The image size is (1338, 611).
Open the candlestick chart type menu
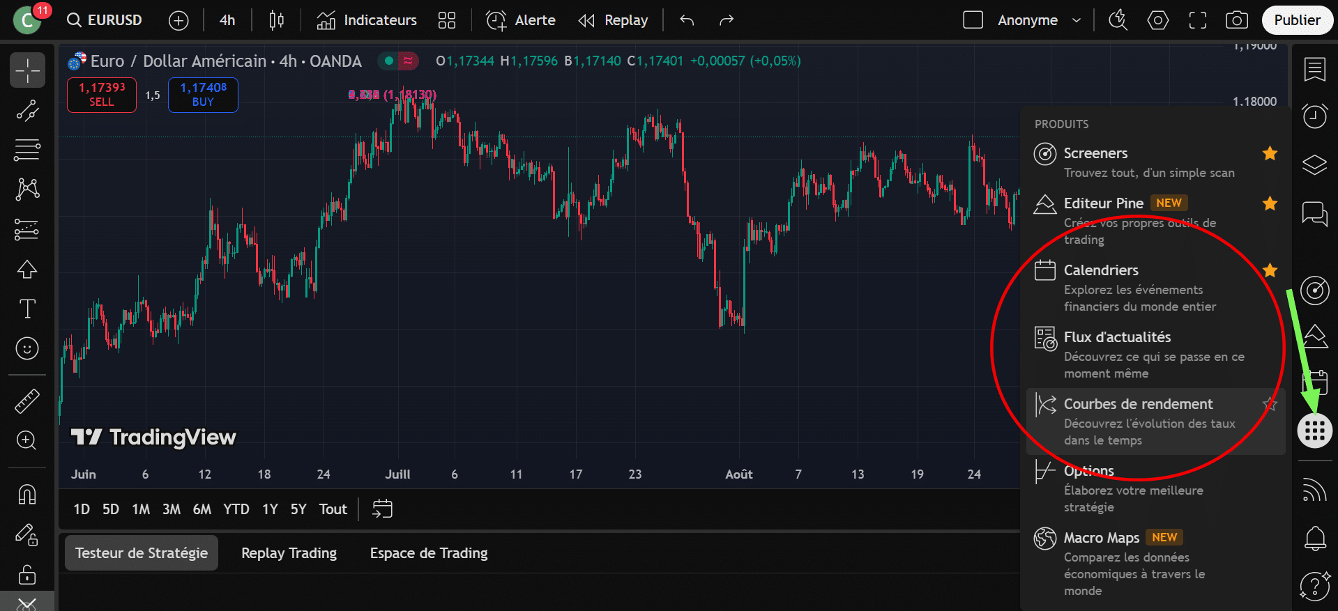click(x=276, y=20)
